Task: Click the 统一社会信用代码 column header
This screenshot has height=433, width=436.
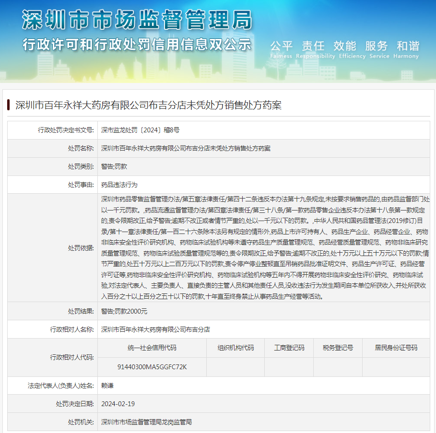Action: pos(152,348)
